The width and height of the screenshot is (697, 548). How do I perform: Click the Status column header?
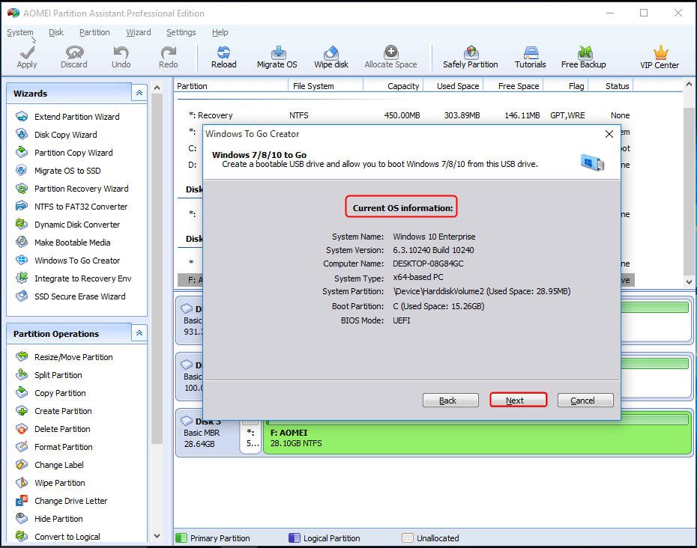point(611,86)
